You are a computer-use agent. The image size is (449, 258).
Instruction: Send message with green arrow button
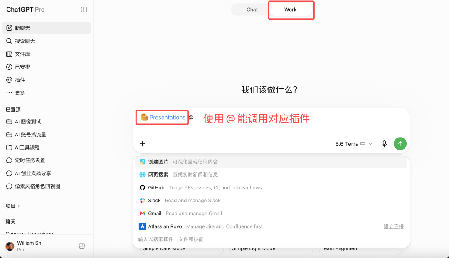pyautogui.click(x=400, y=144)
